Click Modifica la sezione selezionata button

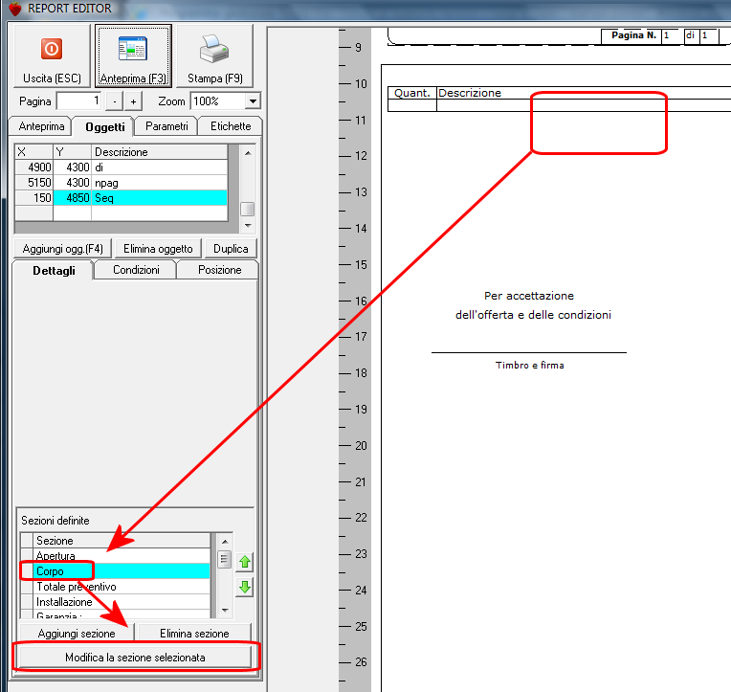[x=135, y=658]
